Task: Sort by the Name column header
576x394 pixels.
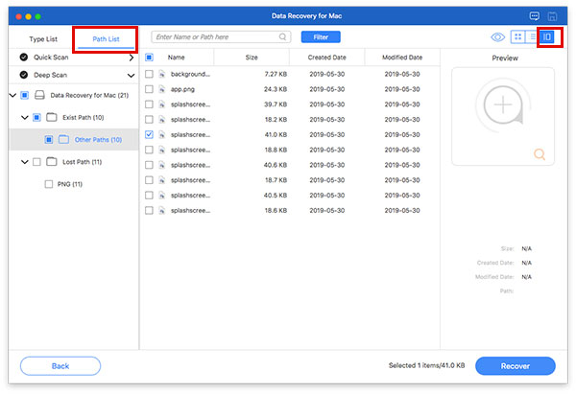Action: tap(177, 58)
